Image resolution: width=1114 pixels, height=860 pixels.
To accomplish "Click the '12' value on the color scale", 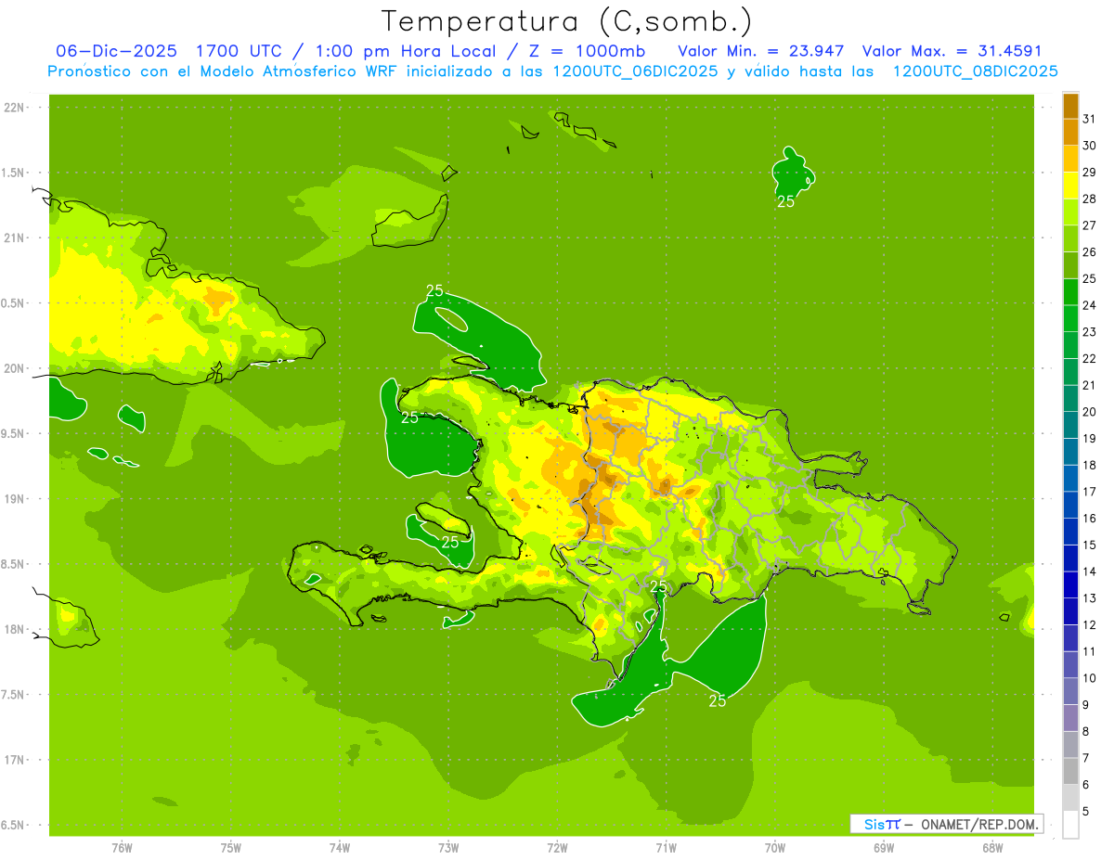I will (x=1089, y=624).
